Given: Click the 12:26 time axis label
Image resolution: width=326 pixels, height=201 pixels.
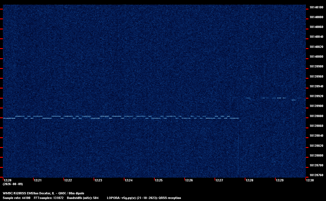Looking at the screenshot, I should tap(189, 180).
